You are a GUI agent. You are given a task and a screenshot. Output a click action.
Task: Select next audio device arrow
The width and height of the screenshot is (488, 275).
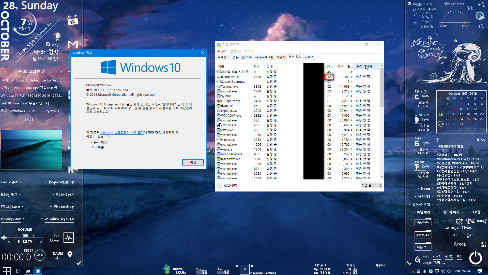(41, 242)
